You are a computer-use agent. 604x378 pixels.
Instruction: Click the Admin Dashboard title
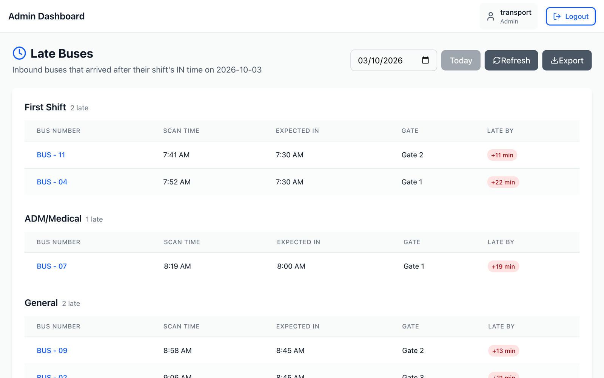pos(46,16)
